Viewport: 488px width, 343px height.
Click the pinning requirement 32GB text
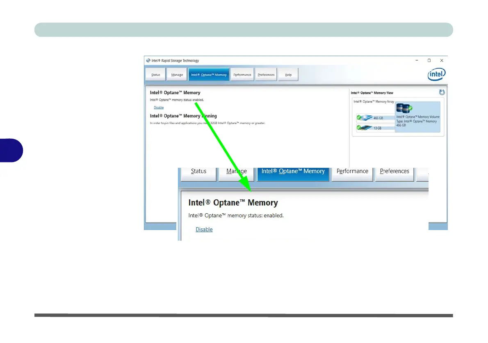208,123
